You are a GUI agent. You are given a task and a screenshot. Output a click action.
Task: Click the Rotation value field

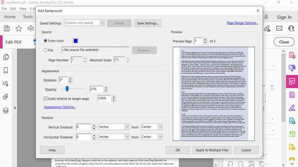[63, 80]
